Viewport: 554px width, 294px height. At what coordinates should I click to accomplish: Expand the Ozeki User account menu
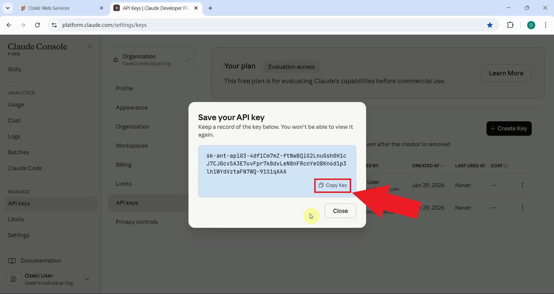pos(87,279)
